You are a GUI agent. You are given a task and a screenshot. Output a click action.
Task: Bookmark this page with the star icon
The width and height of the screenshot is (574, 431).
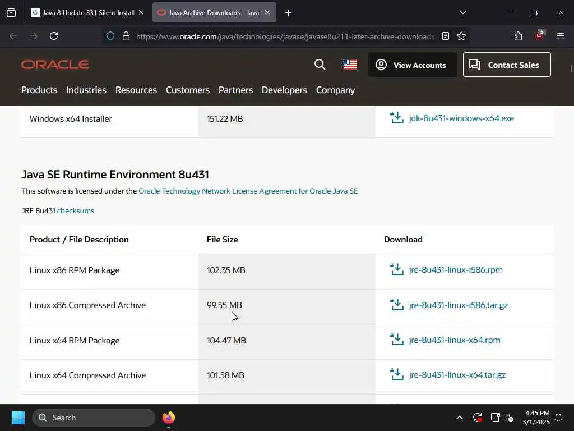461,36
